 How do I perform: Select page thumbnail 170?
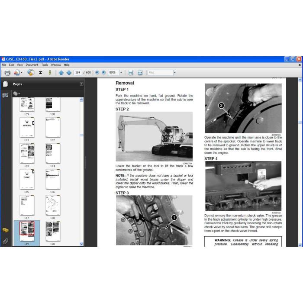point(53,231)
